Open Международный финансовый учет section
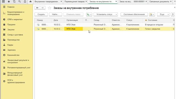The width and height of the screenshot is (176, 99). (x=15, y=74)
